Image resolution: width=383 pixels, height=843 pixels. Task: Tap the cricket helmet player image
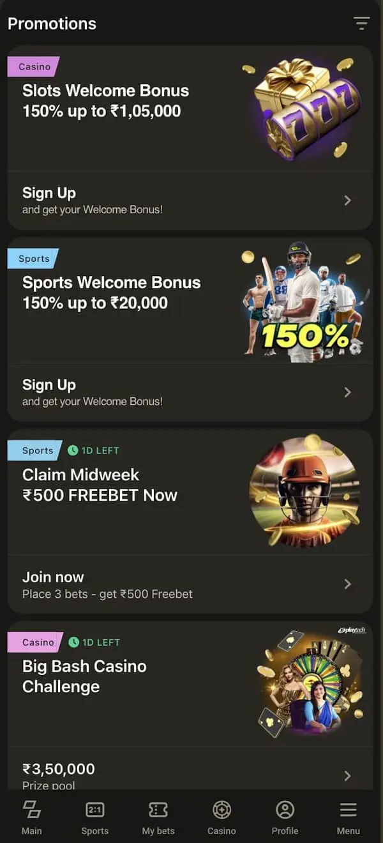point(304,490)
